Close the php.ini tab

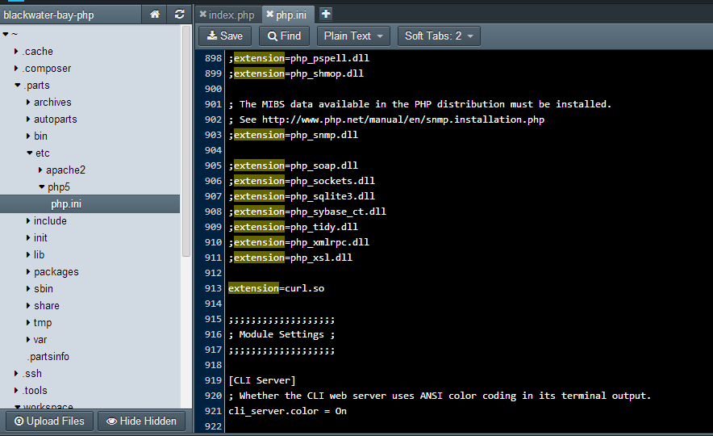[270, 15]
